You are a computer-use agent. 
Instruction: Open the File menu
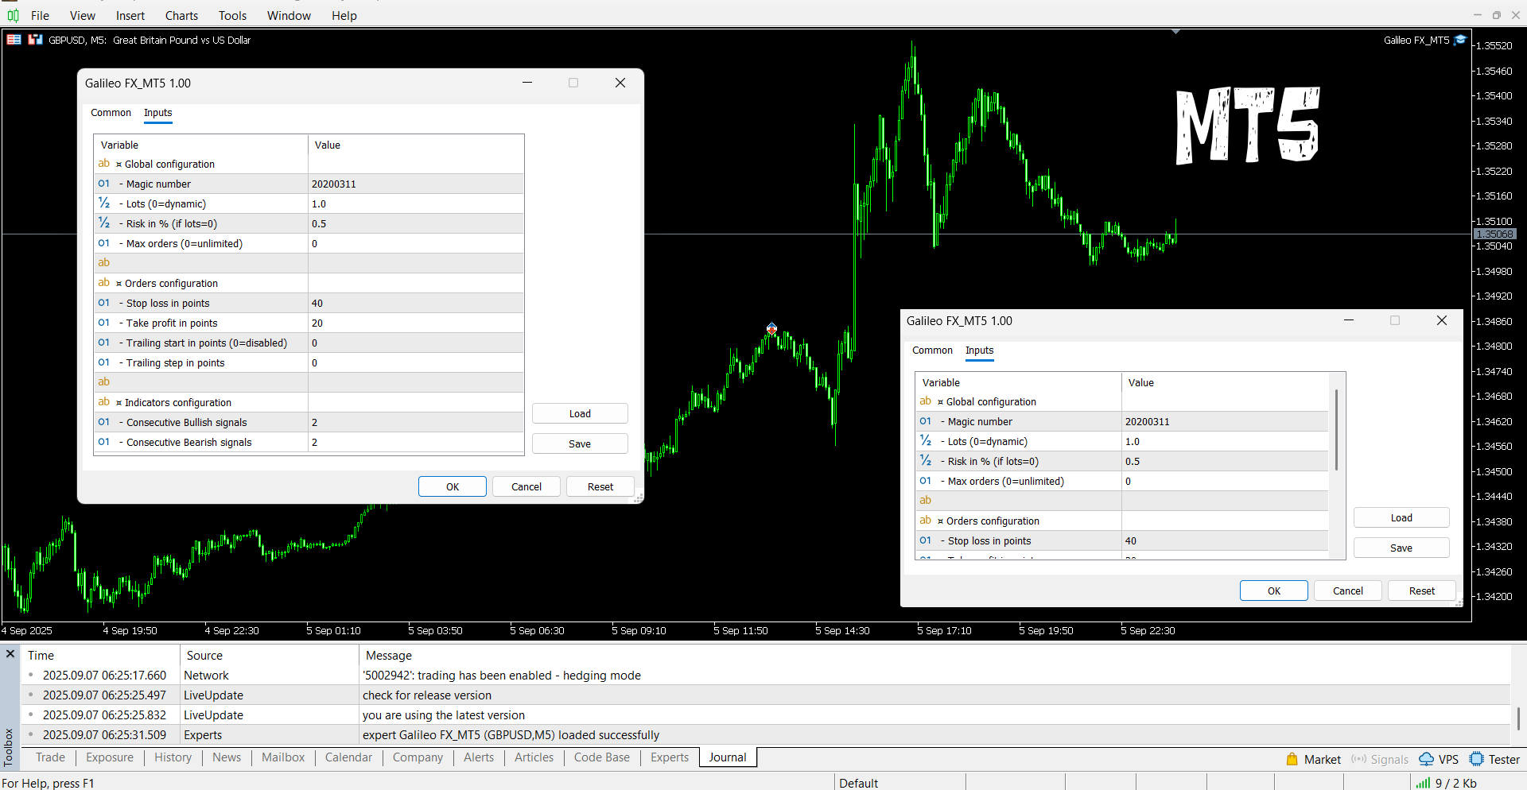pyautogui.click(x=40, y=16)
